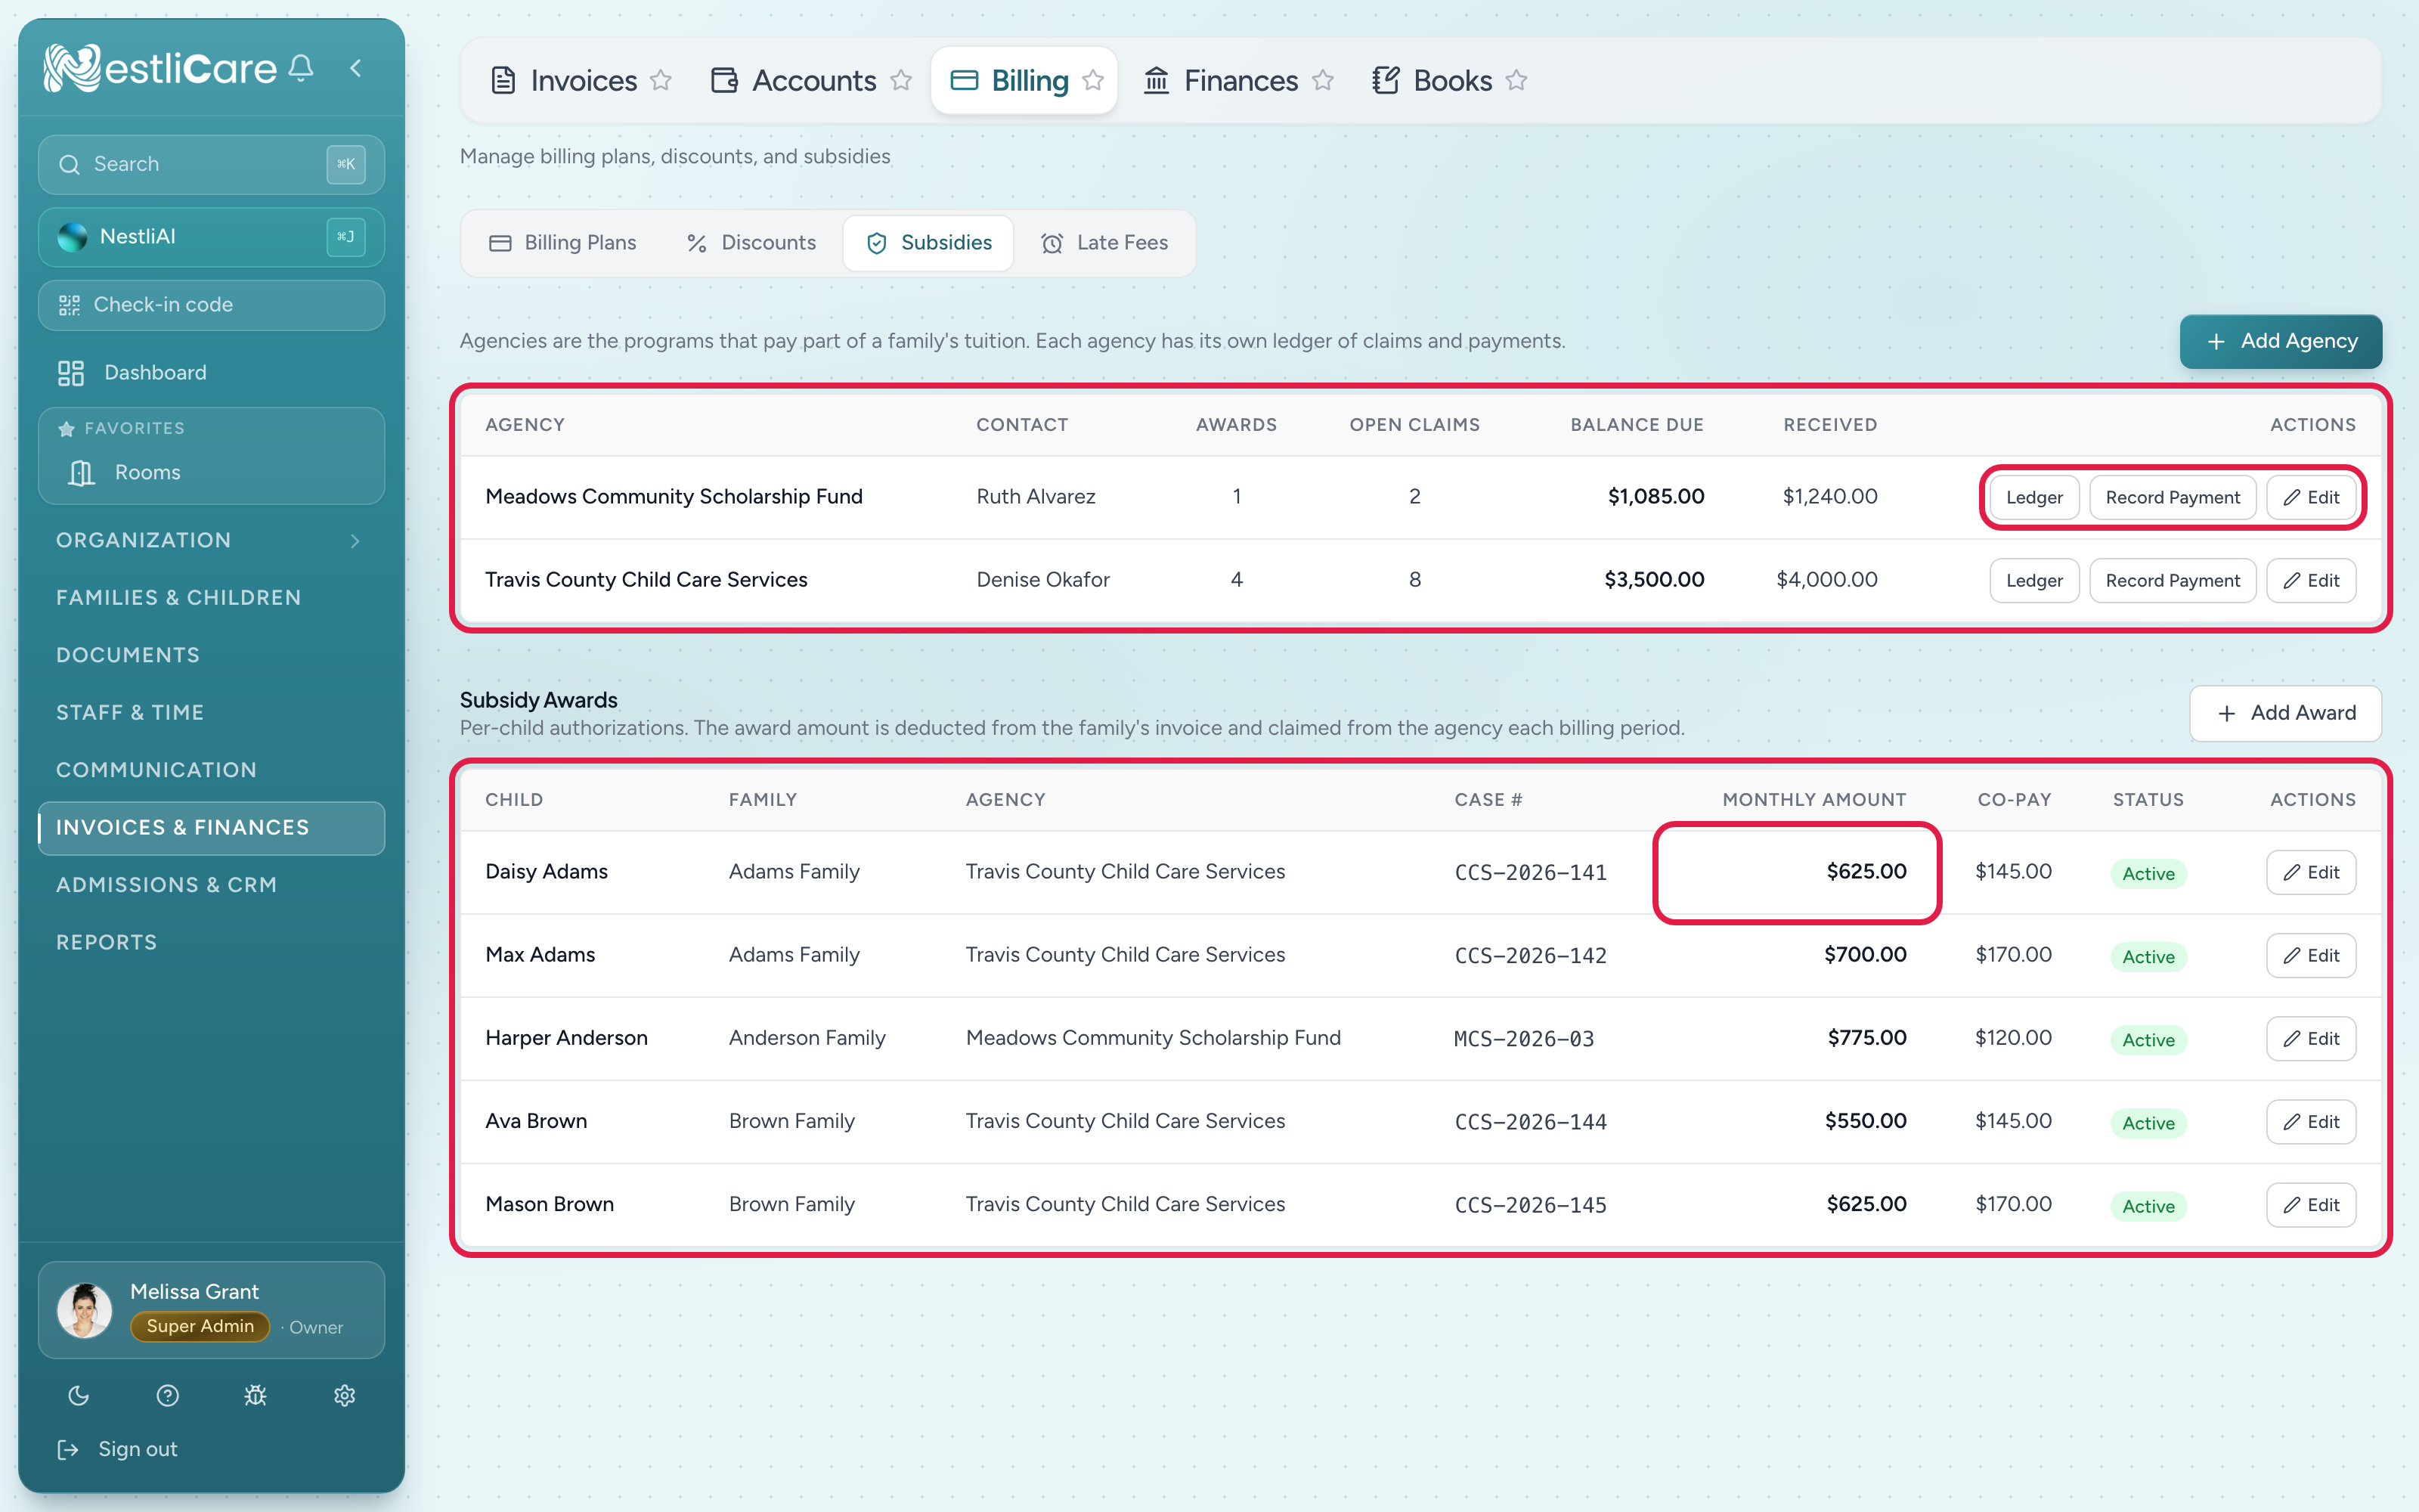Collapse the sidebar with the chevron arrow
The image size is (2419, 1512).
356,68
